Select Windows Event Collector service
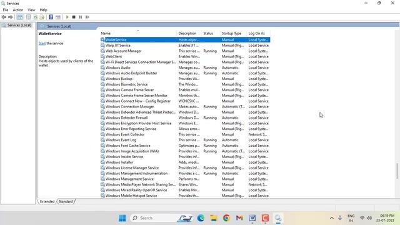The width and height of the screenshot is (400, 225). (x=185, y=134)
